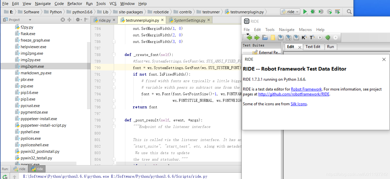
Task: Collapse _post_result method at line 798
Action: pos(114,120)
